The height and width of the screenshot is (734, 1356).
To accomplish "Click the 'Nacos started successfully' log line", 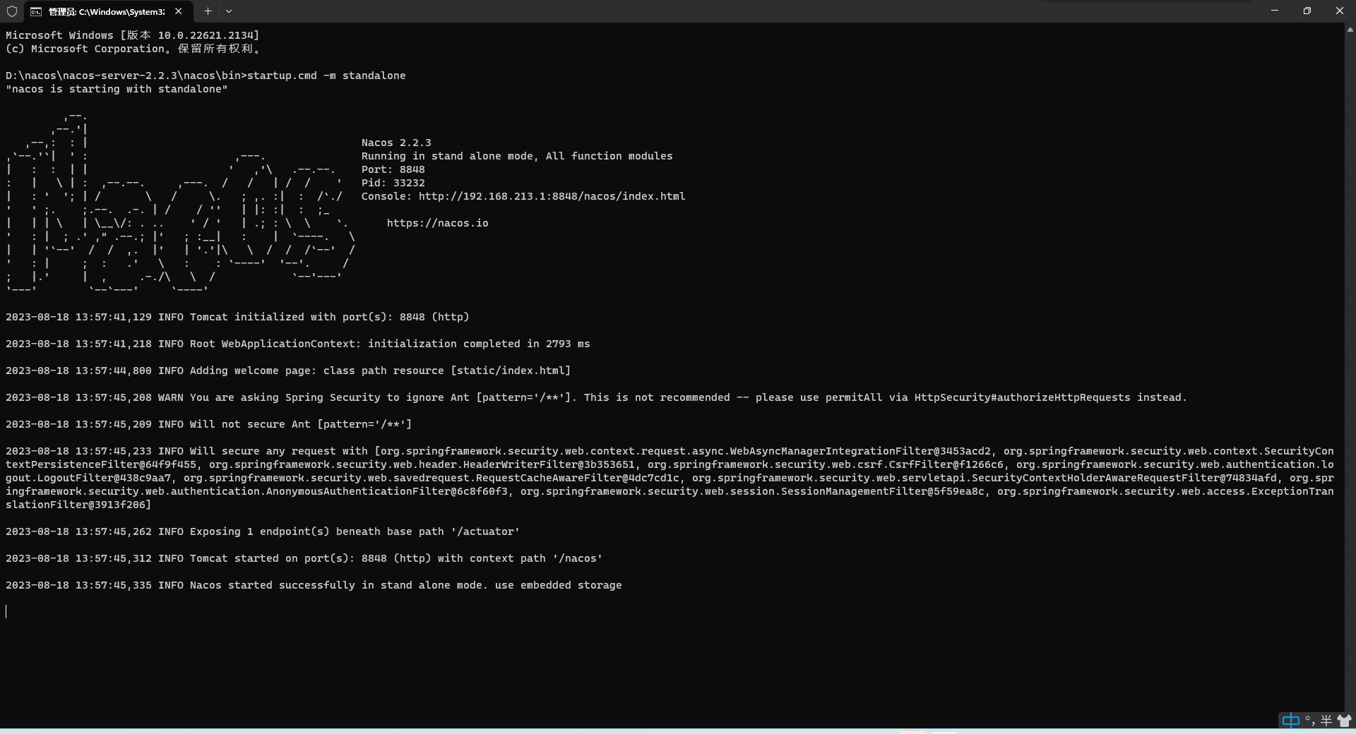I will point(314,585).
